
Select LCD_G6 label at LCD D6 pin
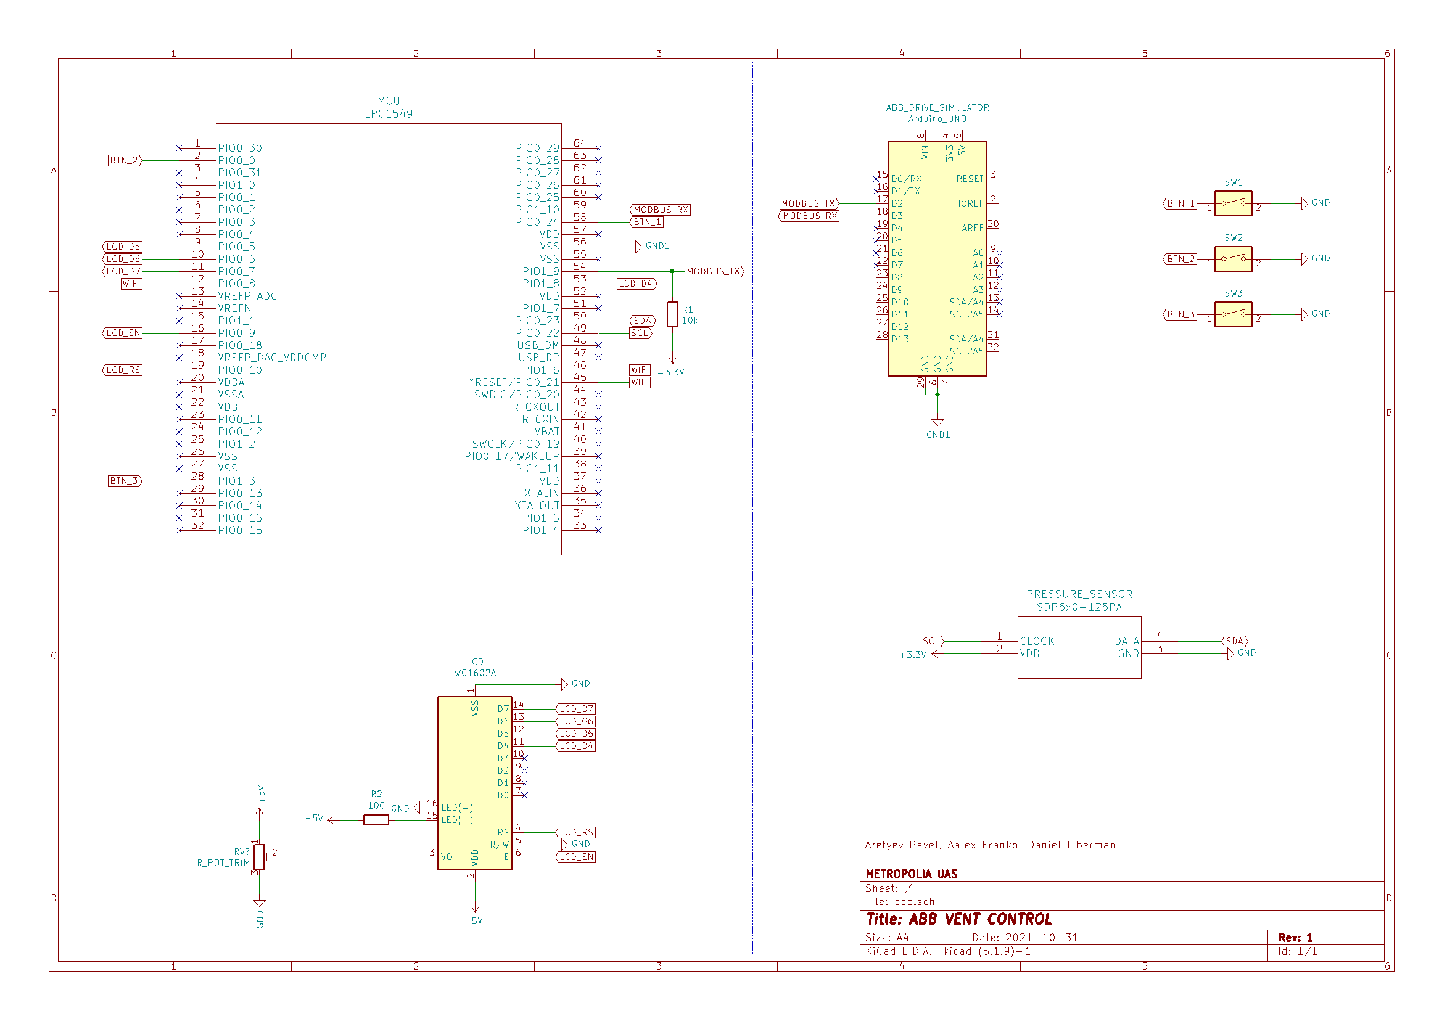[x=576, y=721]
